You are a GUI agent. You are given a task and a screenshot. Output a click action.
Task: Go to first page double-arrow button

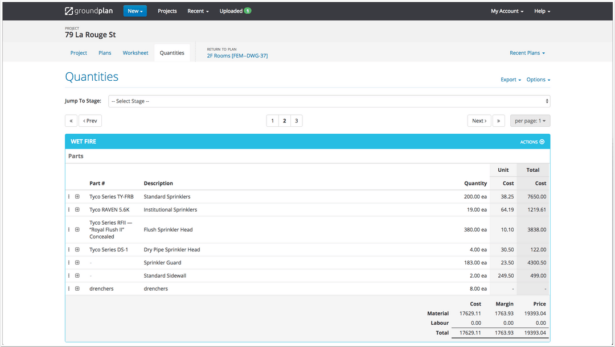pos(71,121)
